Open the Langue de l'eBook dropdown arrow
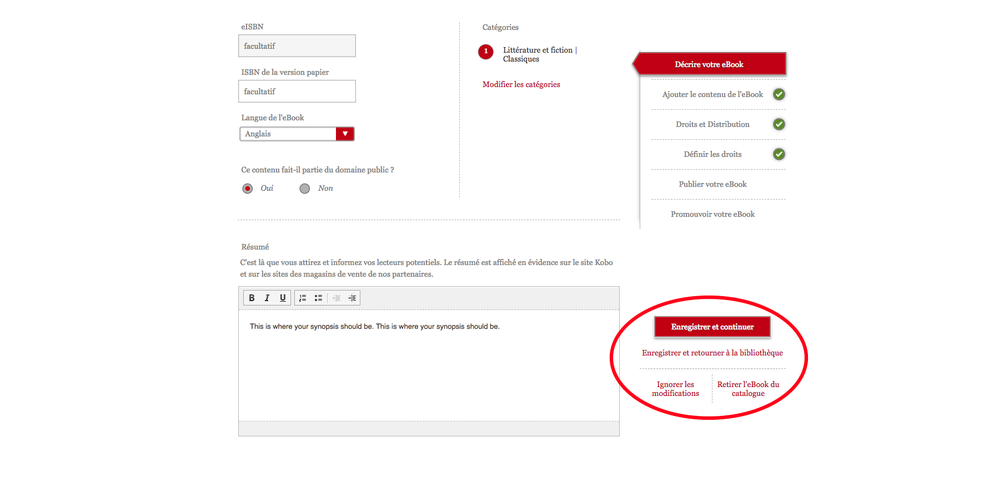 pos(345,134)
